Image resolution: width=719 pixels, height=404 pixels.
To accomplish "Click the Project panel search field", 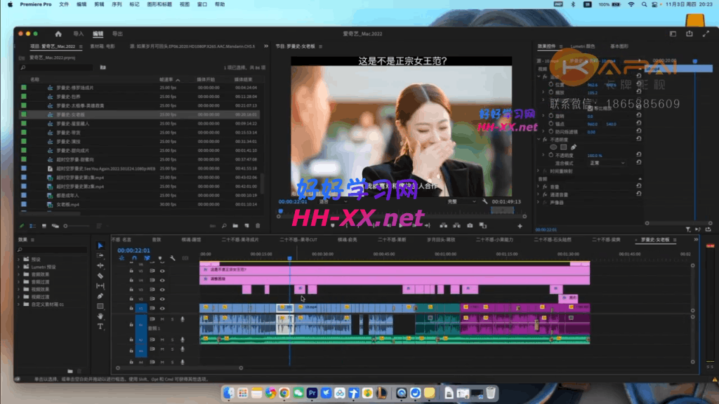I will (x=58, y=67).
